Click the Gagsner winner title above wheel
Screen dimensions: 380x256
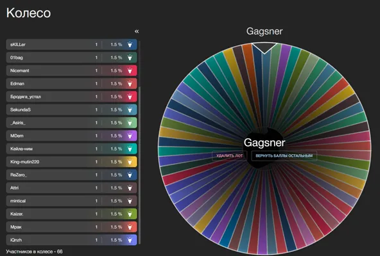264,31
